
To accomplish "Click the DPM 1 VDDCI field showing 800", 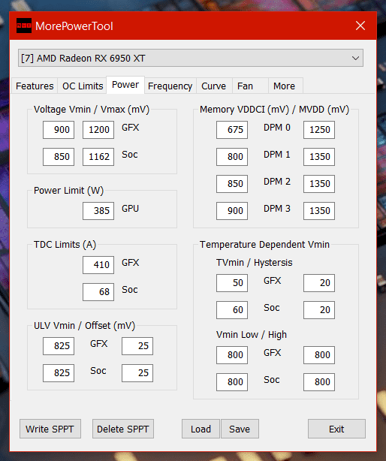I will tap(232, 157).
